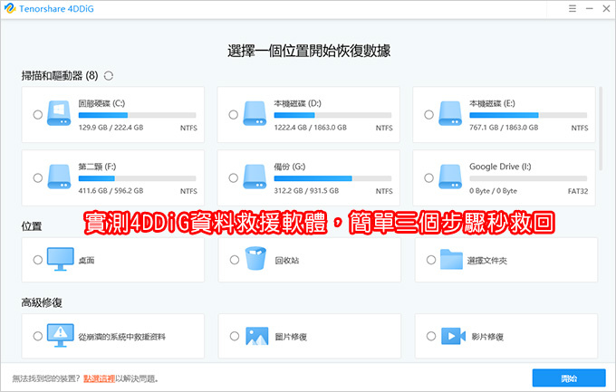
Task: Click the C: drive usage bar
Action: (x=137, y=115)
